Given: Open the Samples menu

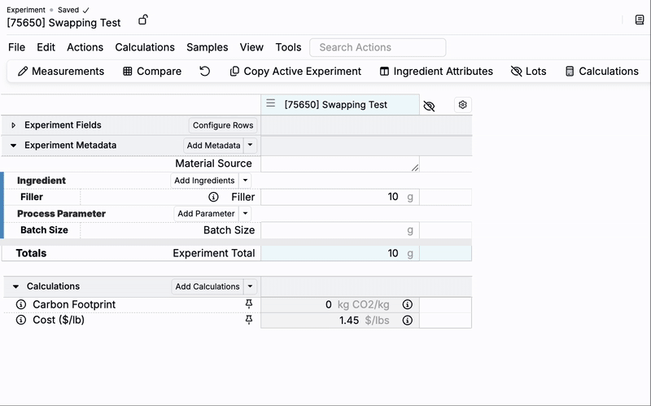Looking at the screenshot, I should (x=207, y=47).
